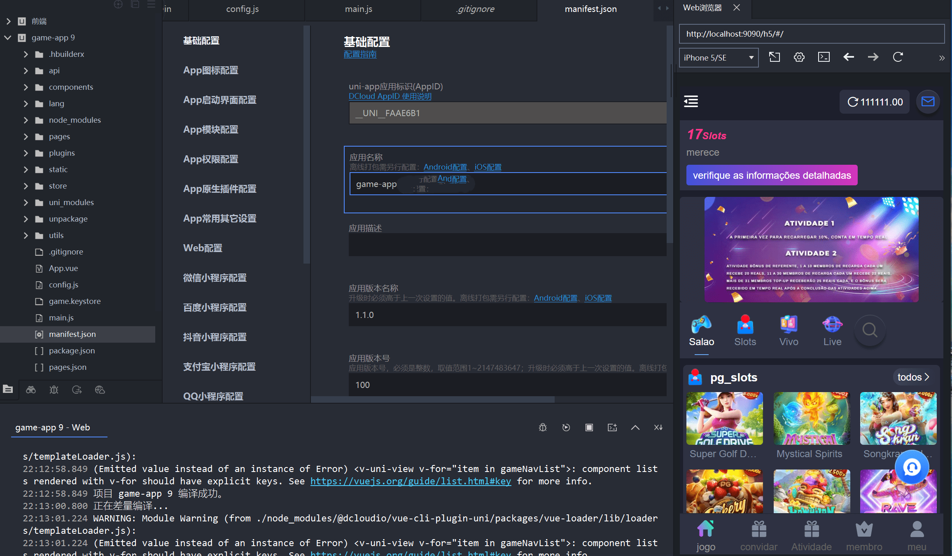
Task: Click the mail envelope icon
Action: pyautogui.click(x=928, y=101)
